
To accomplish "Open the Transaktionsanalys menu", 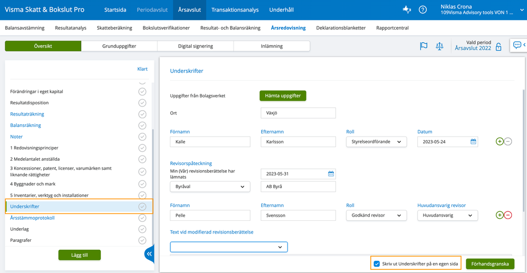I will pos(235,9).
